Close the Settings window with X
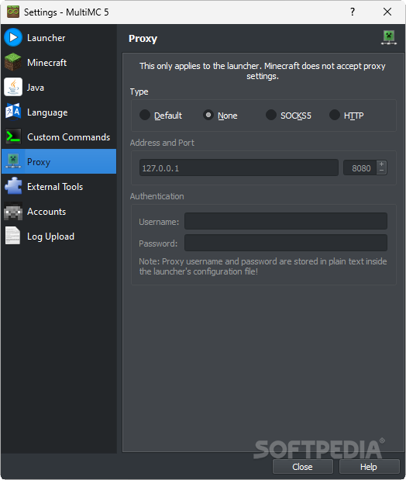Viewport: 406px width, 480px height. [x=387, y=12]
